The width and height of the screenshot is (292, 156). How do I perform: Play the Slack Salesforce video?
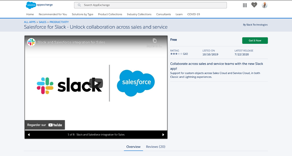pyautogui.click(x=96, y=83)
